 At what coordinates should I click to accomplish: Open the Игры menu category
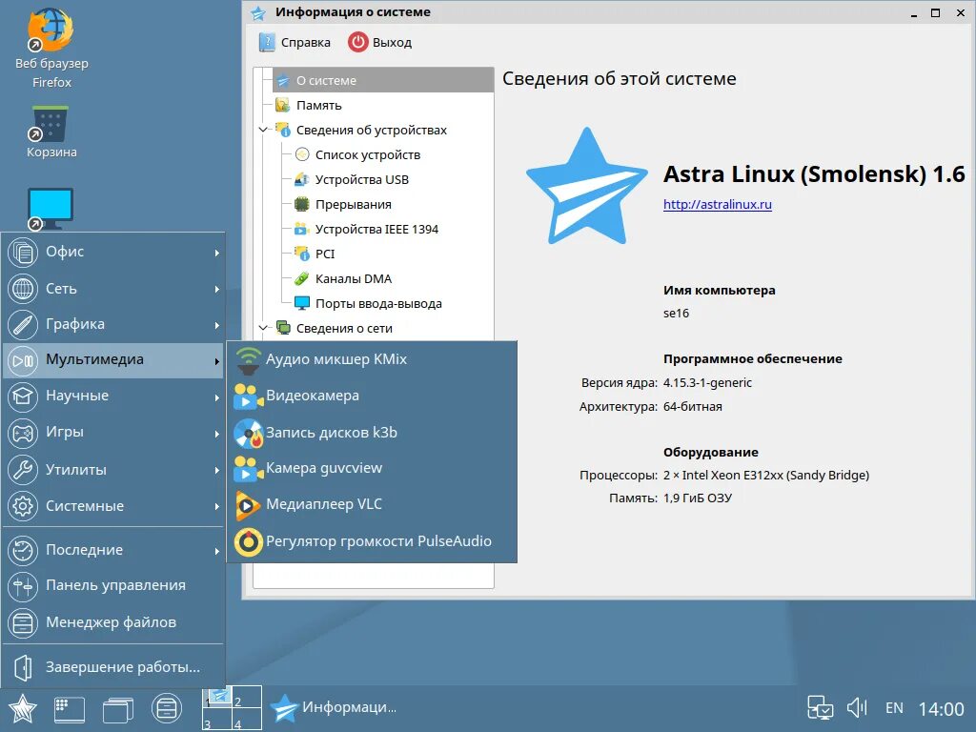113,433
